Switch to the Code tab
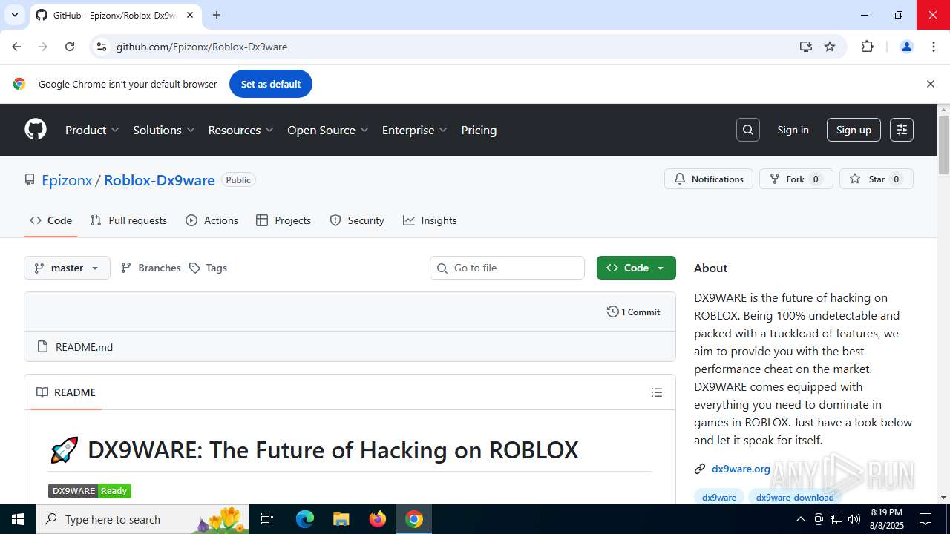 tap(50, 220)
